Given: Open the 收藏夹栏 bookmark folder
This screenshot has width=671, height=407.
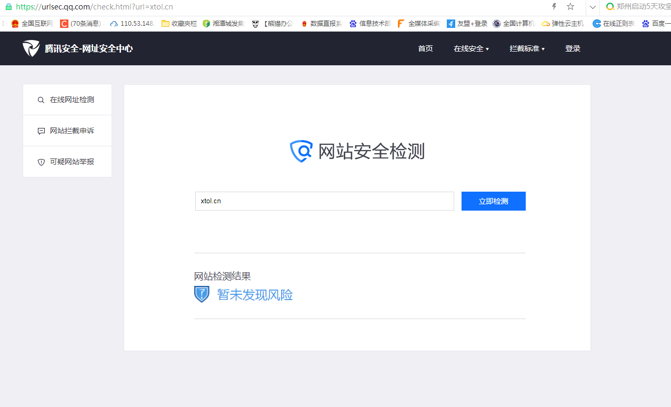Looking at the screenshot, I should tap(179, 24).
